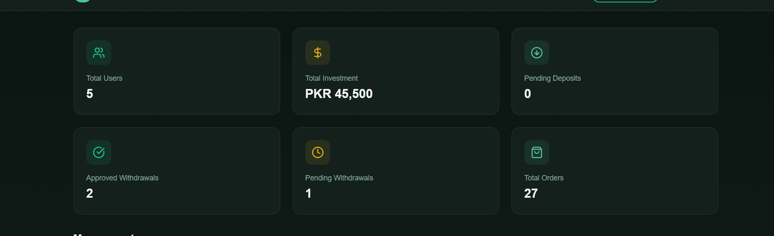Click the "Pending Withdrawals" label
Screen dimensions: 774x236
coord(339,178)
